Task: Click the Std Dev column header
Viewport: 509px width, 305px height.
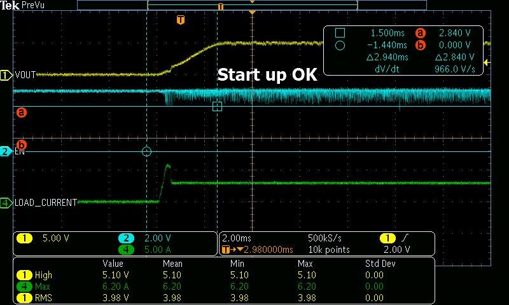Action: 380,264
